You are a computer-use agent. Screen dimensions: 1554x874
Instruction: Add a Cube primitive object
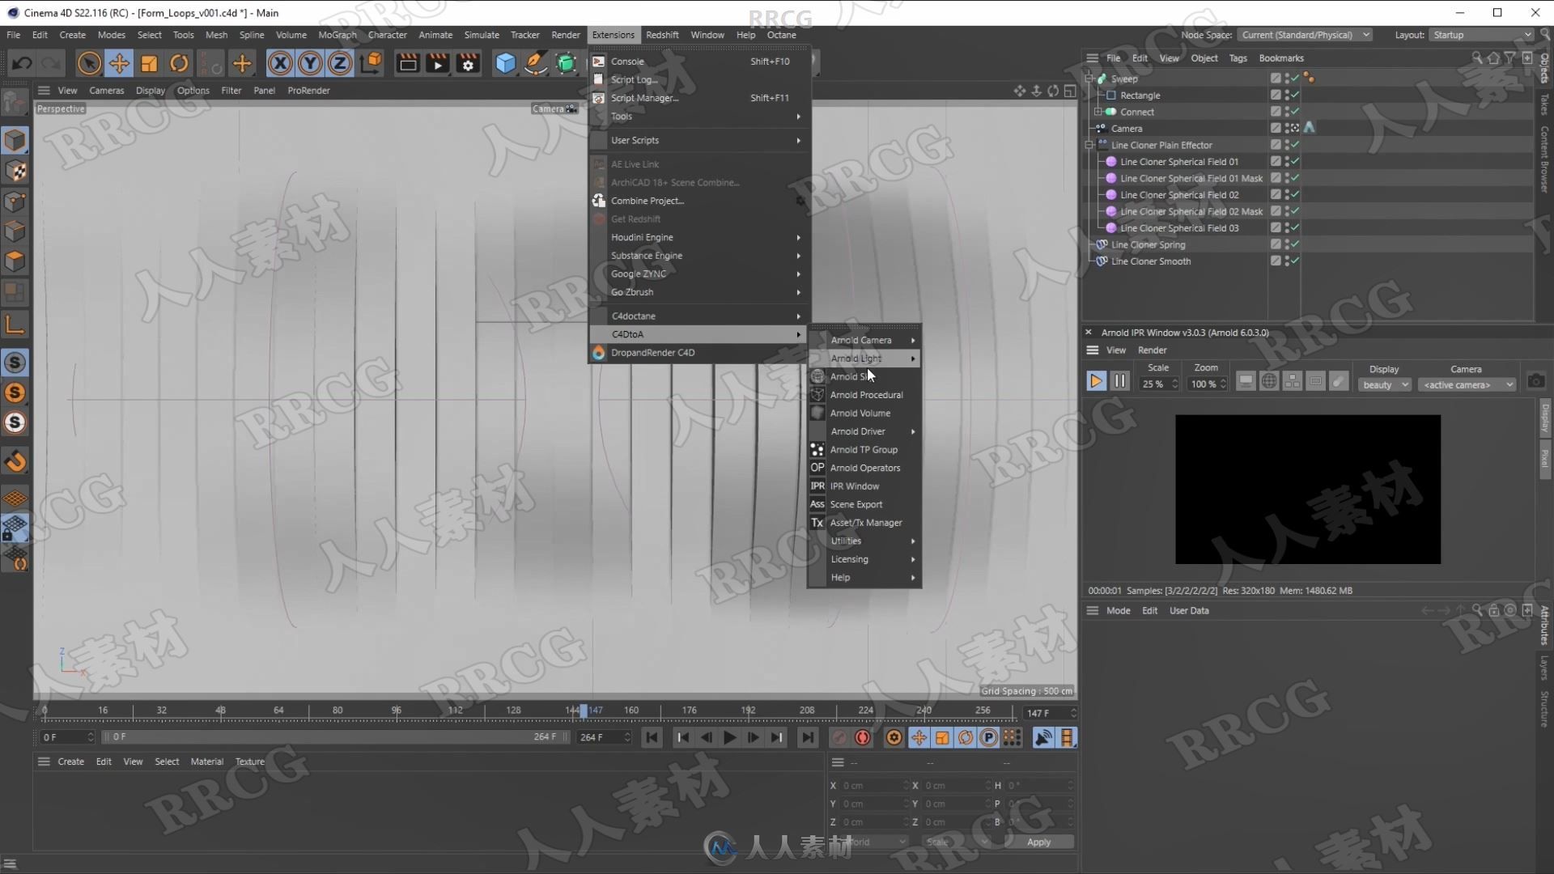tap(505, 63)
